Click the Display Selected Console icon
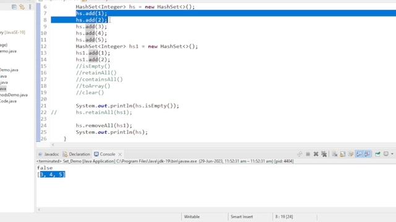 (386, 154)
